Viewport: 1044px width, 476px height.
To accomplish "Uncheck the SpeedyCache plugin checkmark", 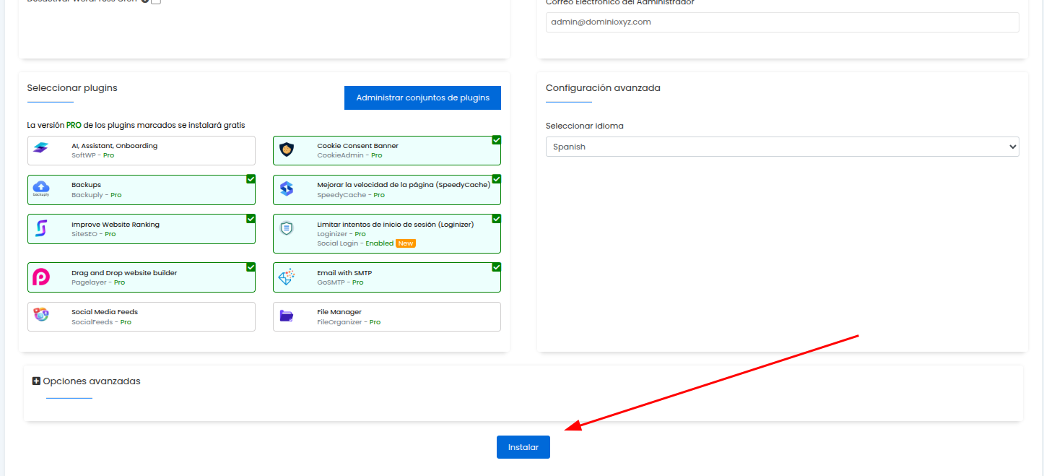I will click(496, 179).
